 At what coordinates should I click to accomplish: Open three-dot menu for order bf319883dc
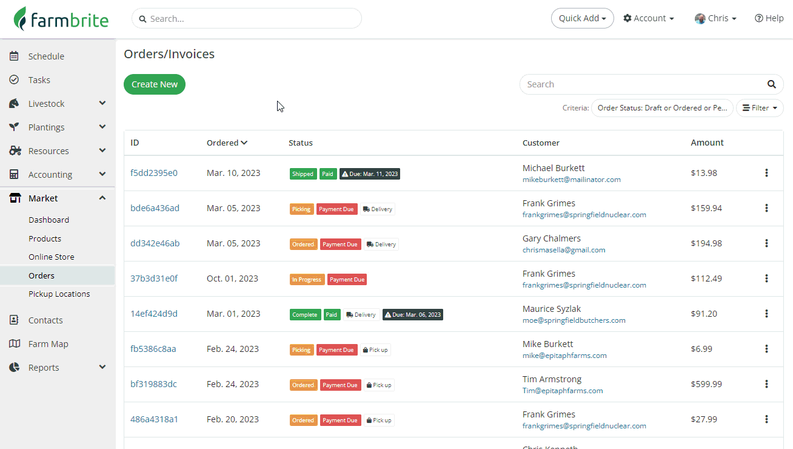[x=766, y=384]
